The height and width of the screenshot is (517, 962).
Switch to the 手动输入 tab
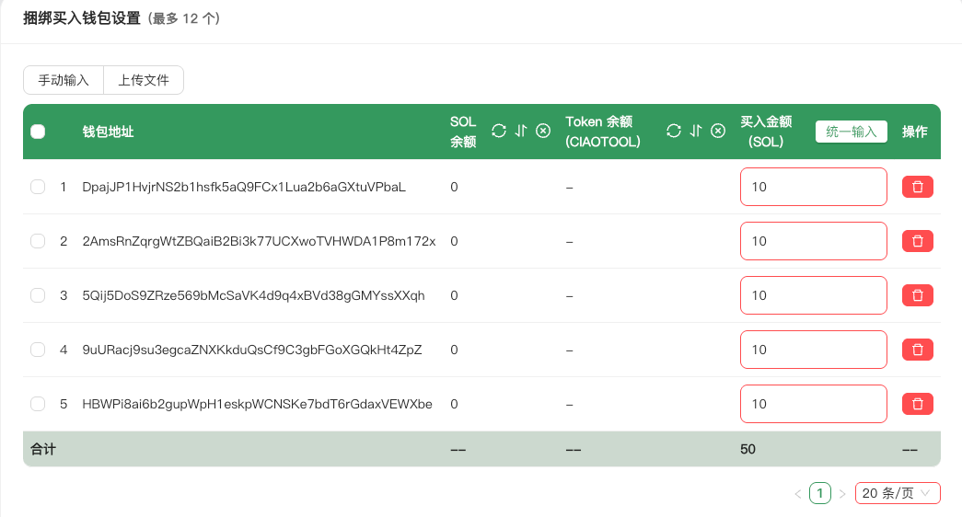point(64,80)
